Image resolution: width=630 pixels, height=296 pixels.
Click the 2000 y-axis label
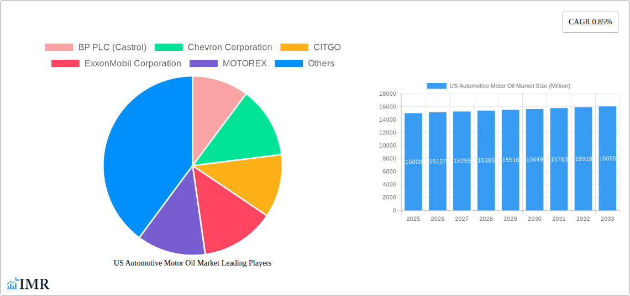(x=390, y=198)
